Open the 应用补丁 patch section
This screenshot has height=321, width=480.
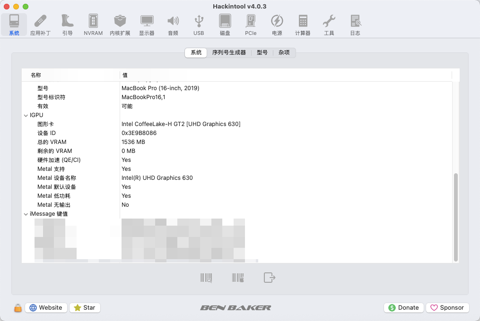click(40, 25)
